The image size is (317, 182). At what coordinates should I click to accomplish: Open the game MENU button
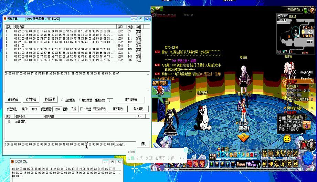click(x=241, y=164)
